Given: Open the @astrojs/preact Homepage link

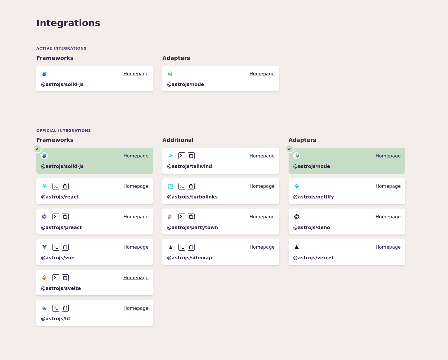Looking at the screenshot, I should [x=136, y=217].
